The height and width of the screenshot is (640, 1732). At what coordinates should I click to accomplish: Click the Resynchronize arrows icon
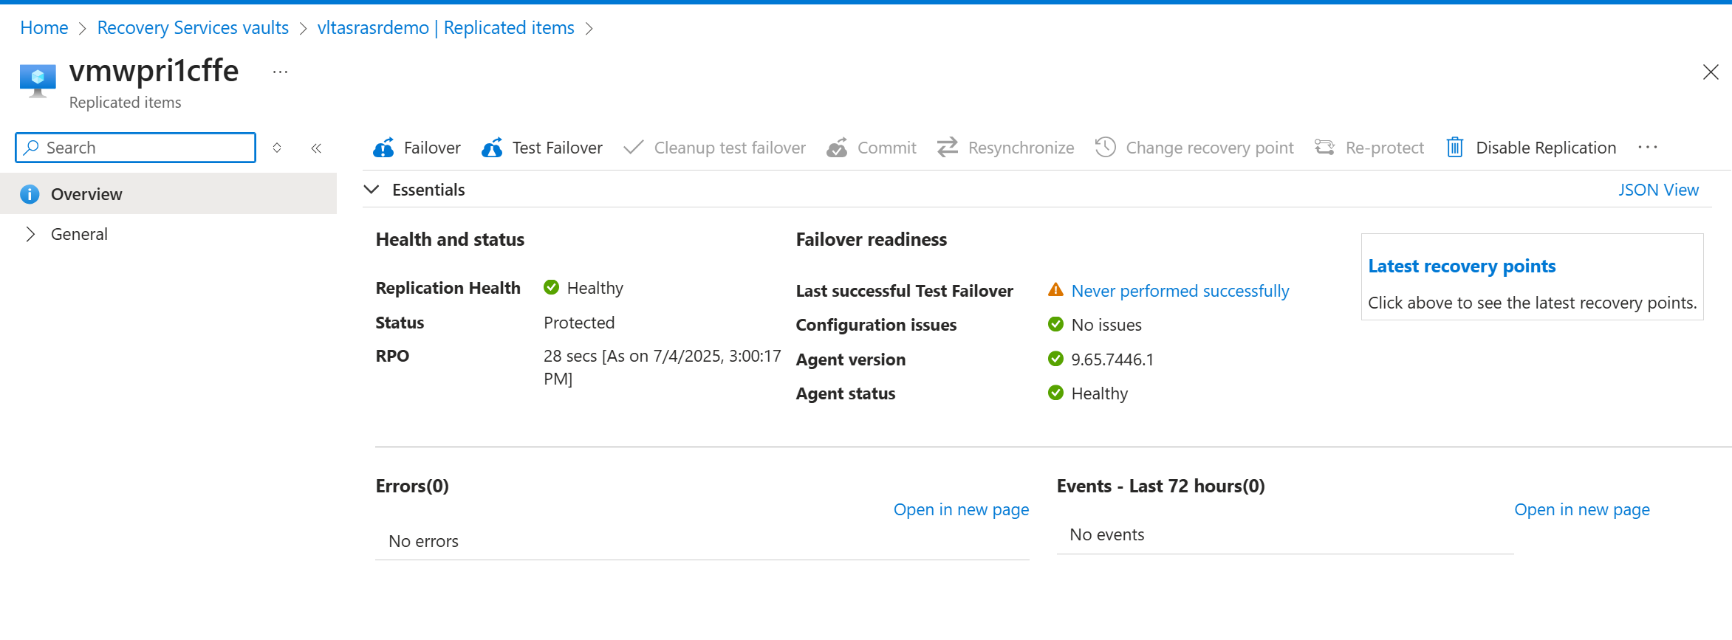(x=948, y=148)
